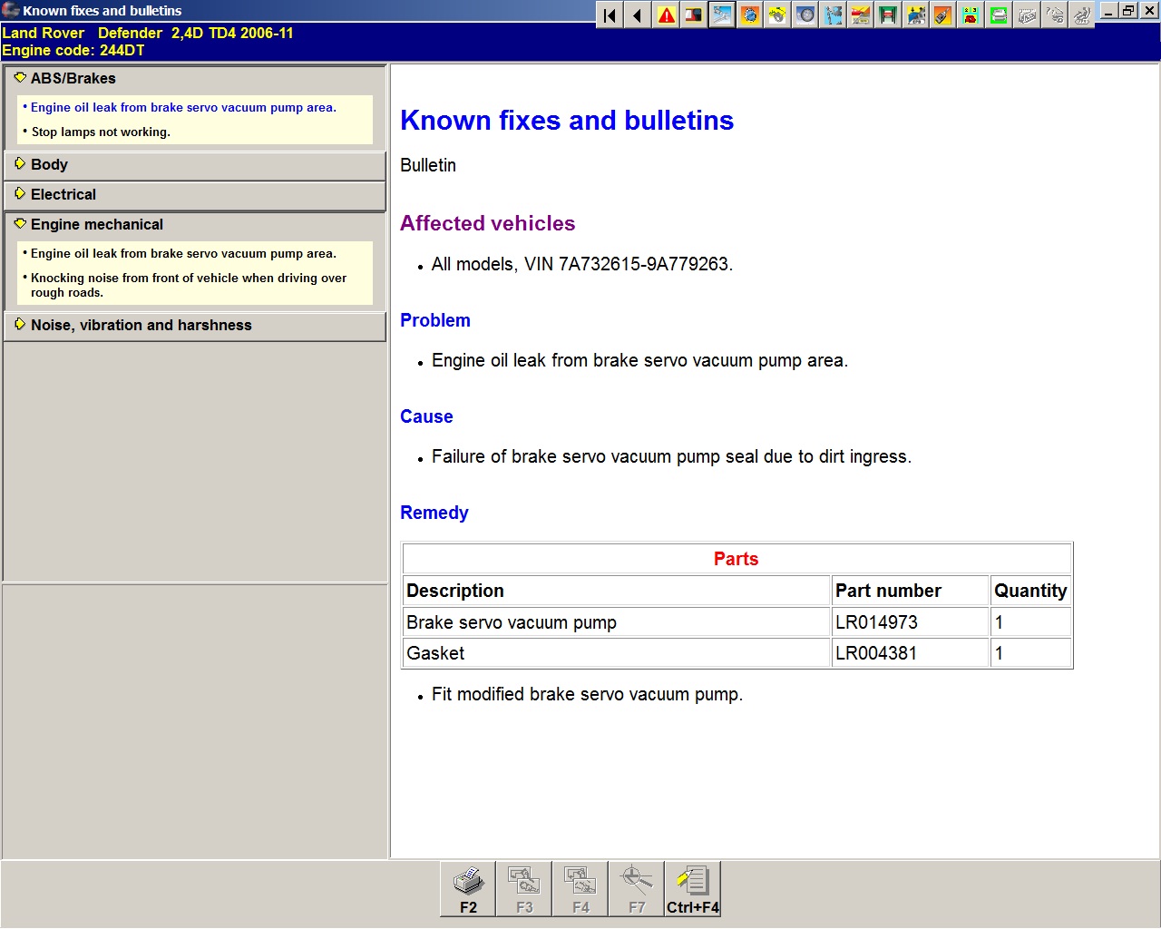The height and width of the screenshot is (929, 1161).
Task: Click the vehicle lift icon in toolbar
Action: pyautogui.click(x=888, y=15)
